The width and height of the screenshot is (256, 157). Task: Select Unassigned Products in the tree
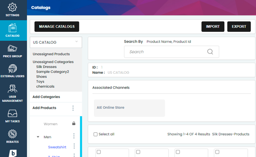(51, 54)
